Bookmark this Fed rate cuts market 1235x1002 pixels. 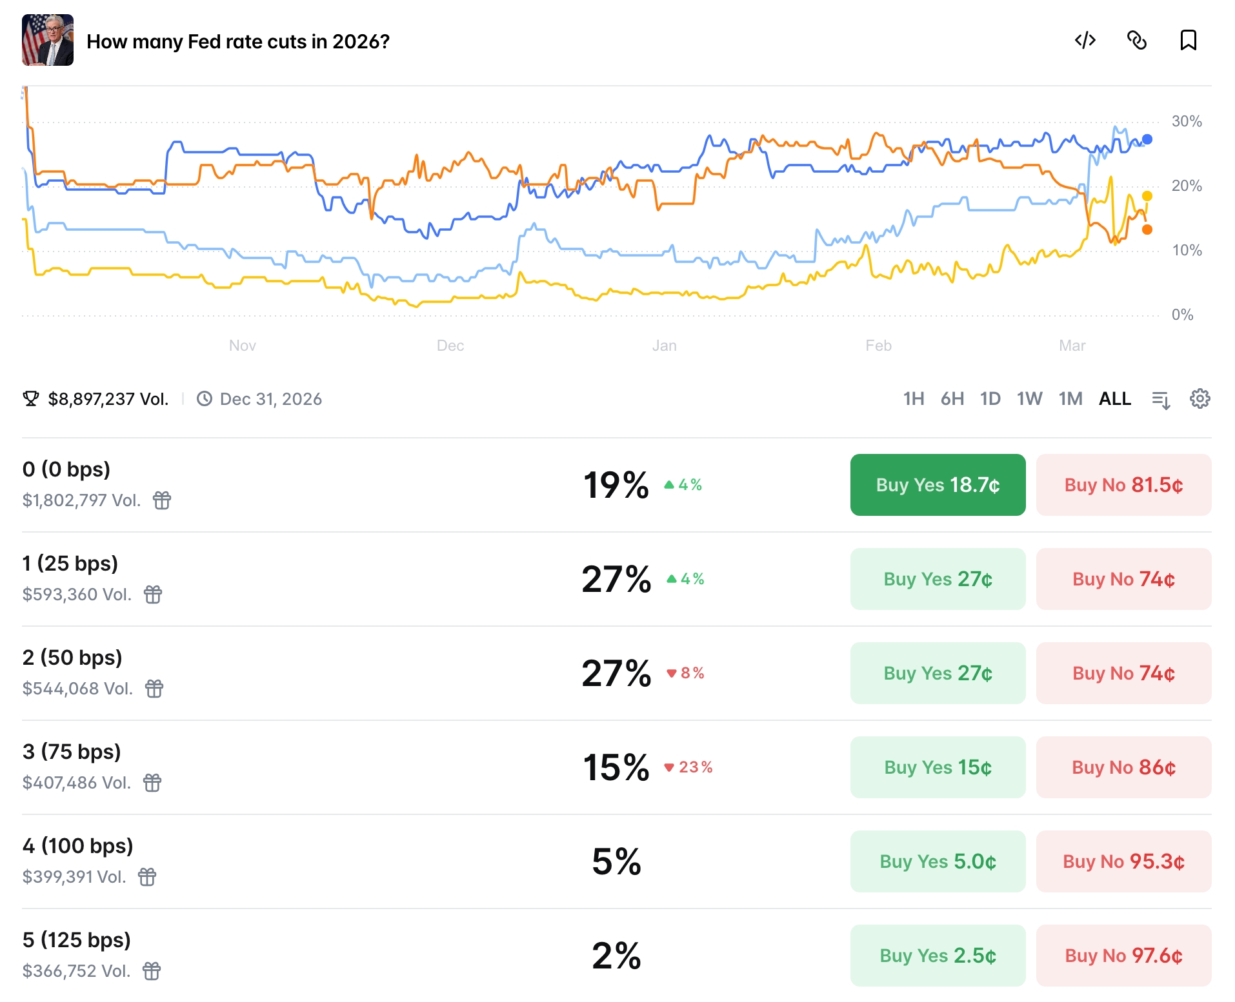click(1188, 41)
